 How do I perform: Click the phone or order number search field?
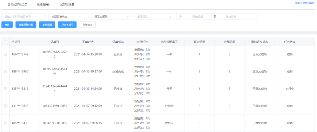tap(23, 17)
